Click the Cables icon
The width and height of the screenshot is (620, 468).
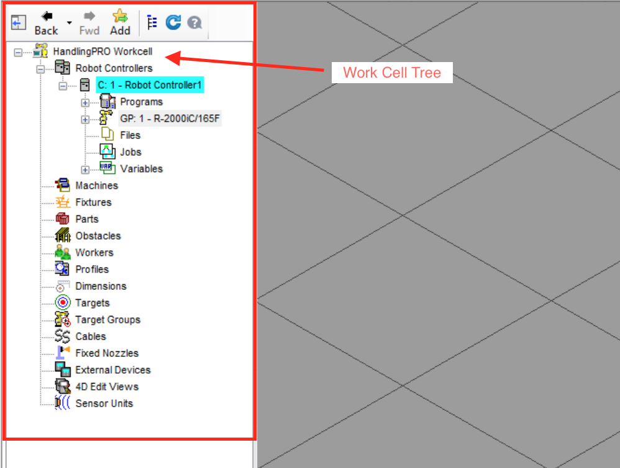pos(63,336)
